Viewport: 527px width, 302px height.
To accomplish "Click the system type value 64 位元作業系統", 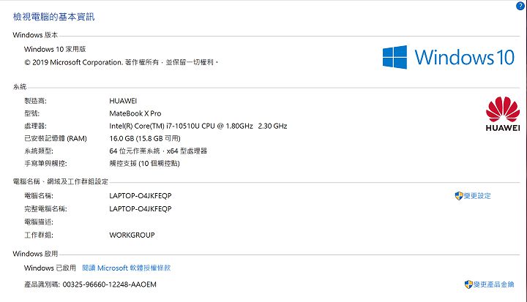I will 158,151.
